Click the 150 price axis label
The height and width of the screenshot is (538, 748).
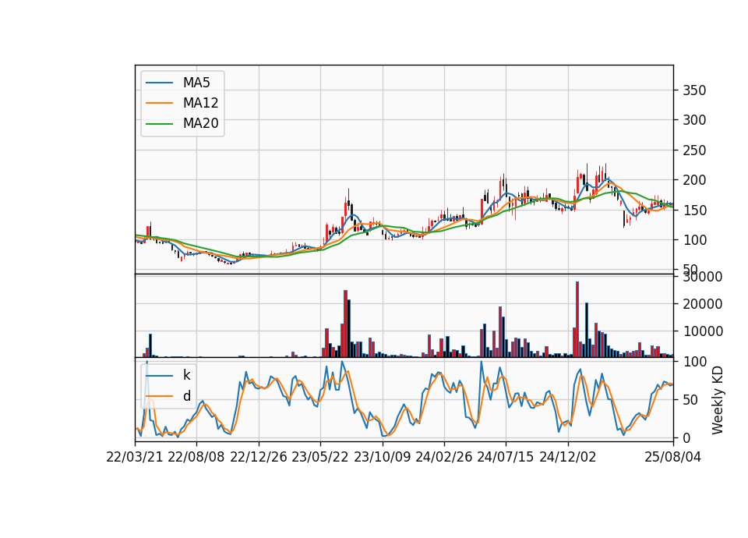pos(694,210)
